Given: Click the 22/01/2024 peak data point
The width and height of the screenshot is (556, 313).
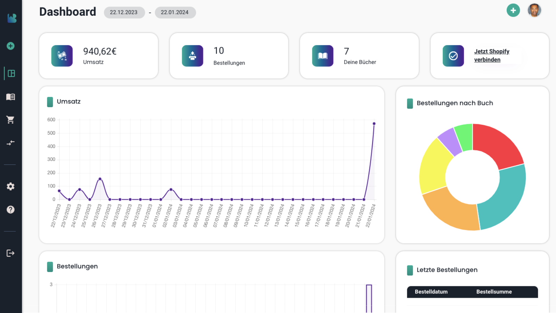Looking at the screenshot, I should (x=374, y=123).
